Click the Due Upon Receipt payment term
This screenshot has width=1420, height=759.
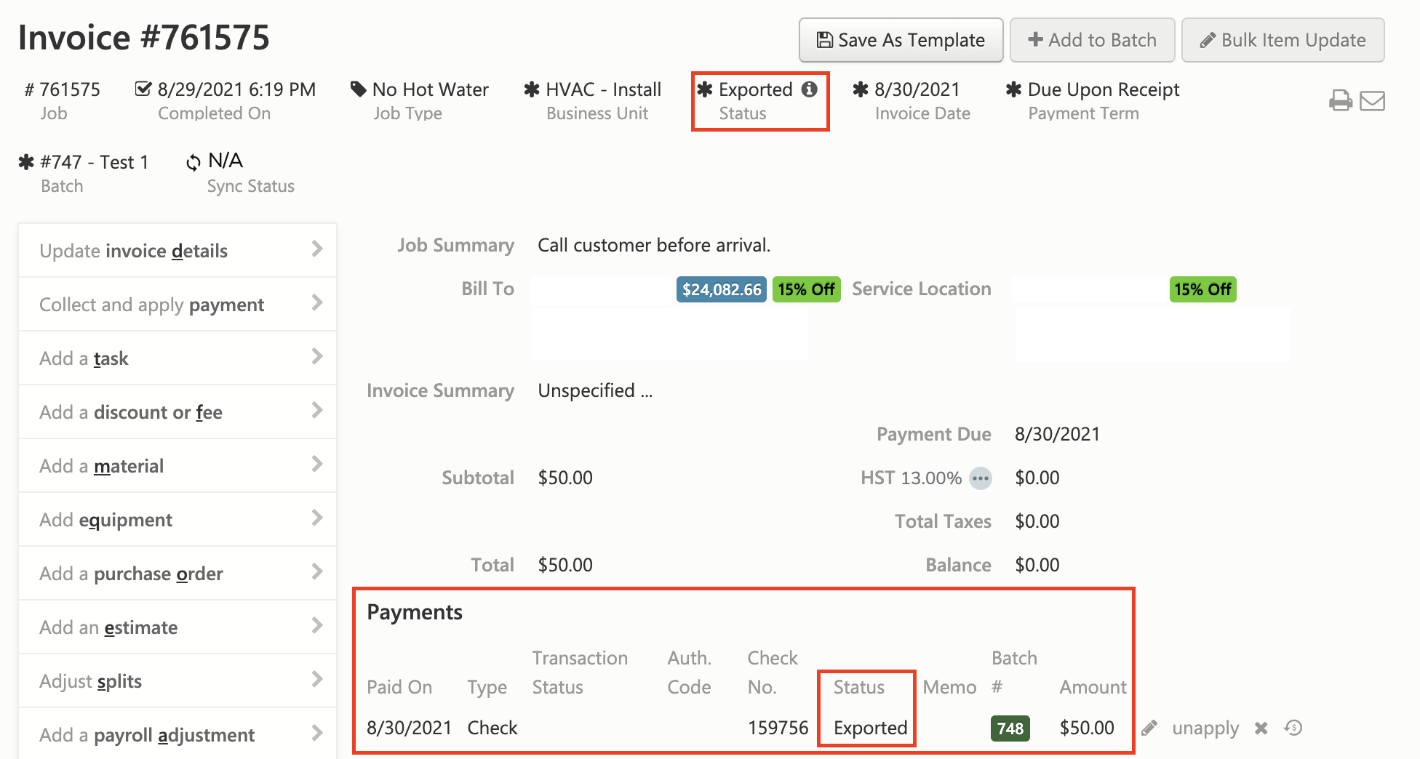coord(1104,89)
